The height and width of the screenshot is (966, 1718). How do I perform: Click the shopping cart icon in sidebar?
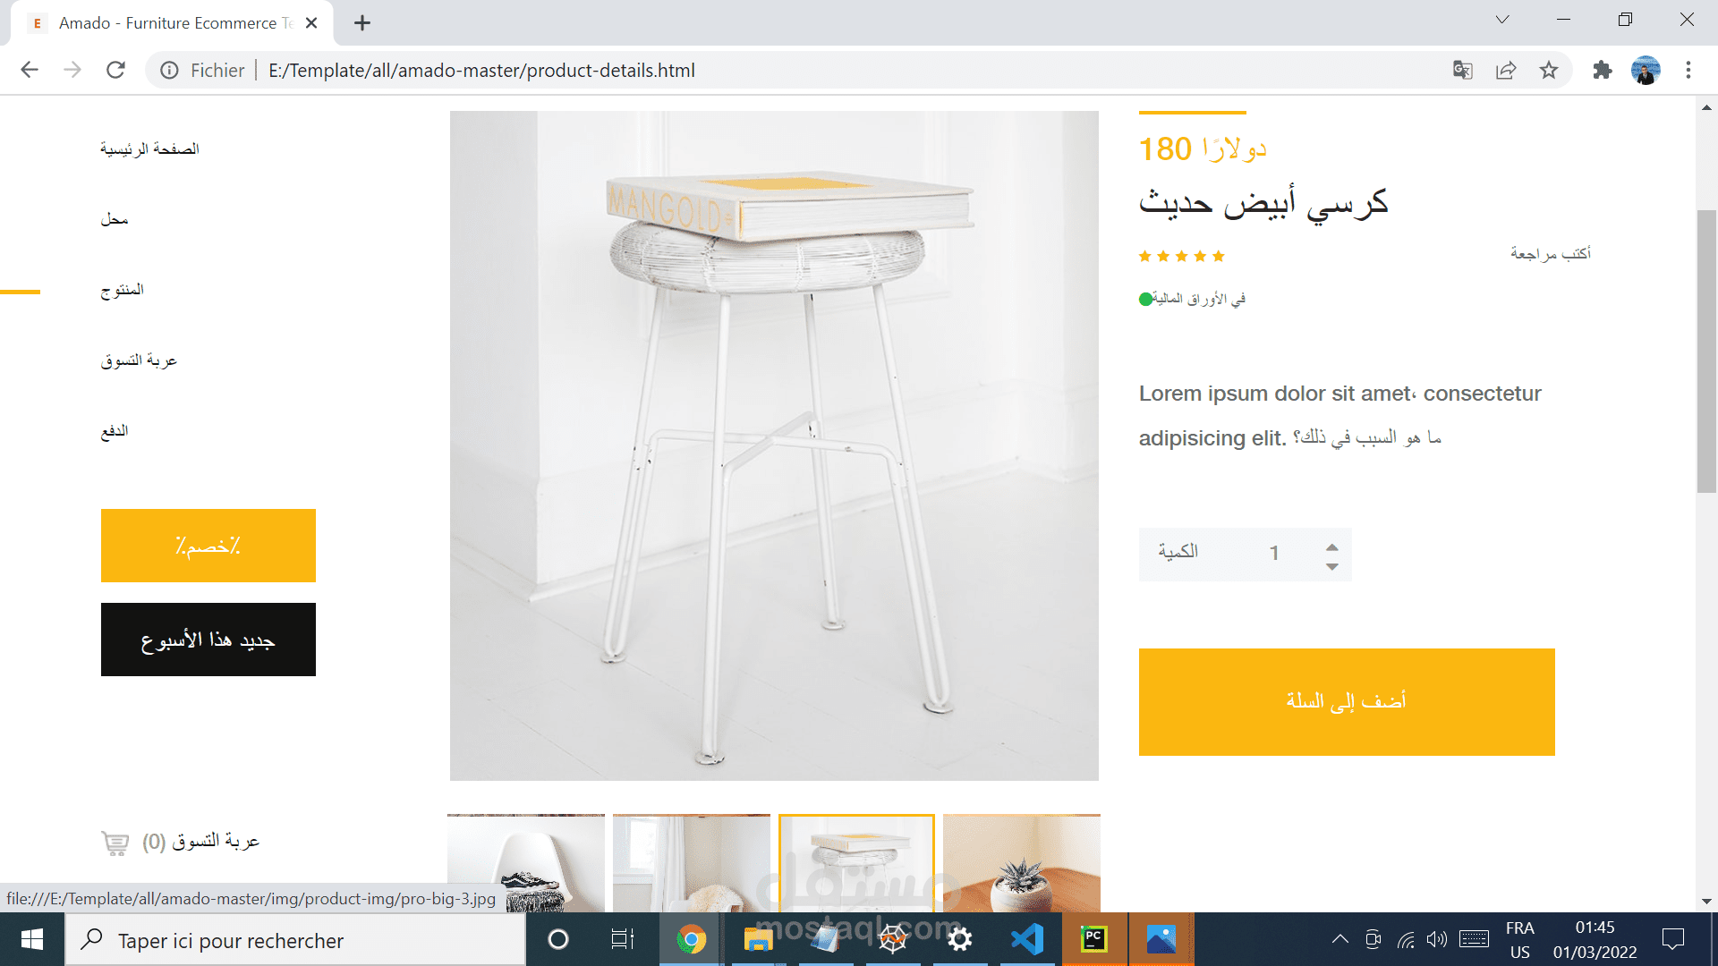tap(115, 843)
